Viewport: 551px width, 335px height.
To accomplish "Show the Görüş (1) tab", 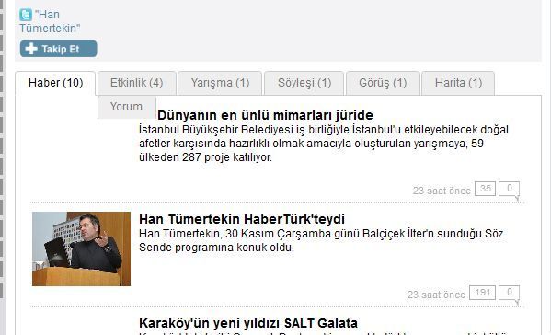I will click(383, 83).
